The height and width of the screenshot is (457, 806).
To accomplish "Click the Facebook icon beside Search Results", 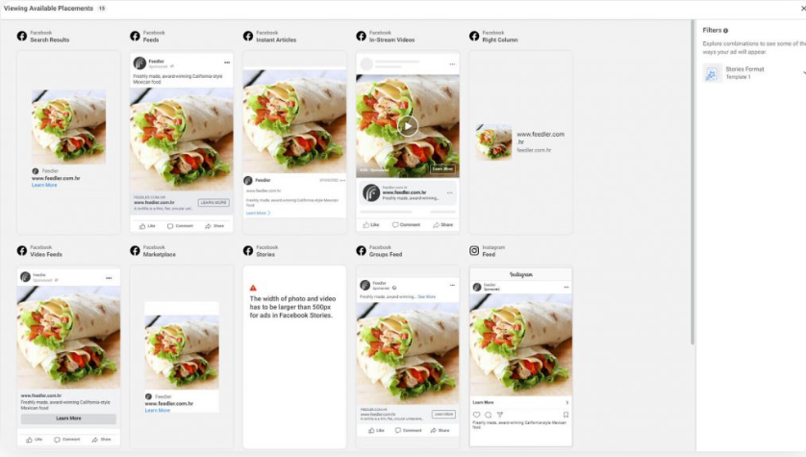I will 21,36.
